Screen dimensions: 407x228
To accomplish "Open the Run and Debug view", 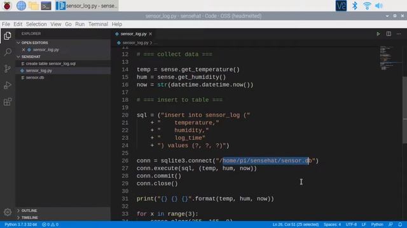I will coord(8,85).
